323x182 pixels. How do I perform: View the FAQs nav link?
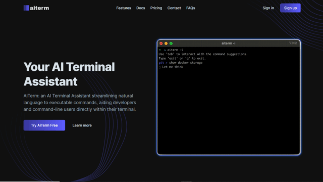tap(191, 8)
